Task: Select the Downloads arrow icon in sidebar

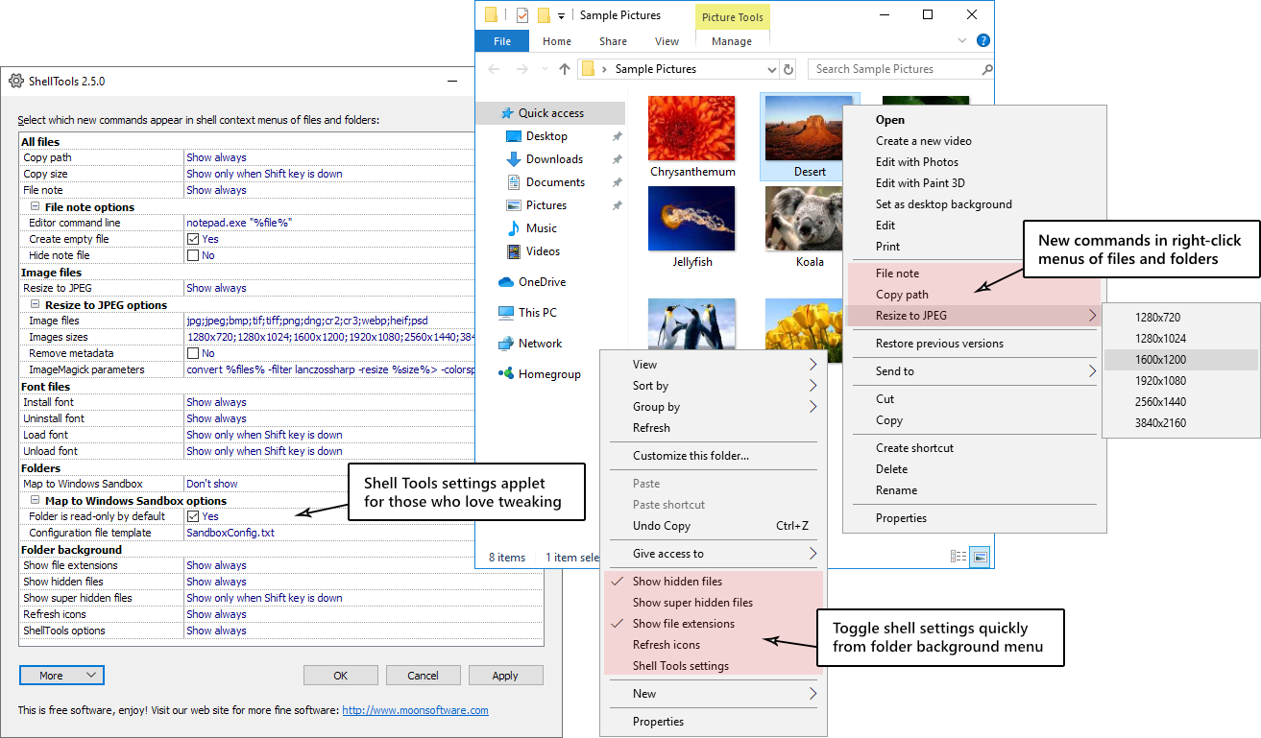Action: tap(514, 159)
